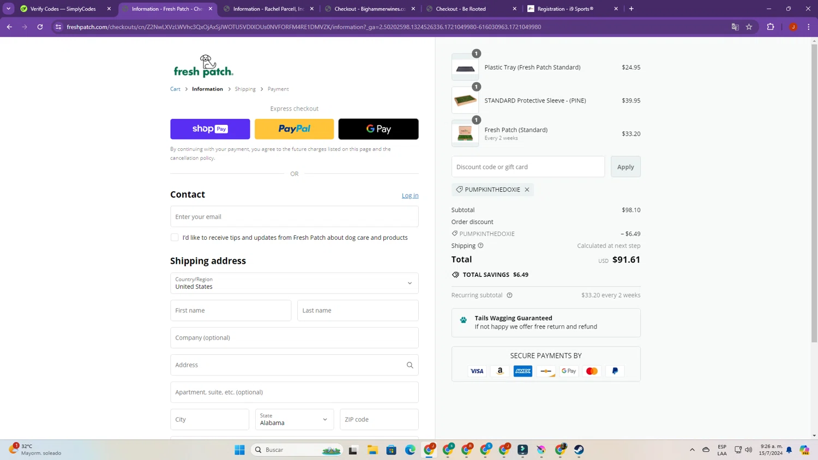Click the ZIP code field
Screen dimensions: 818x460
(x=379, y=420)
